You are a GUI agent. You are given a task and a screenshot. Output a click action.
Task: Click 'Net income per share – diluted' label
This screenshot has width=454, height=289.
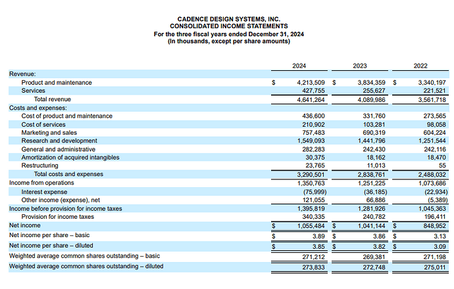pyautogui.click(x=51, y=246)
